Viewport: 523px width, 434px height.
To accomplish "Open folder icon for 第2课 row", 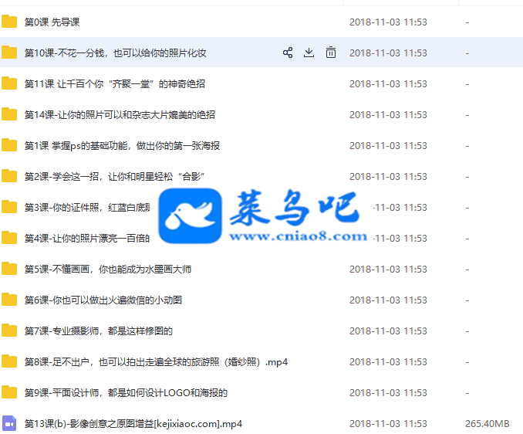I will (9, 176).
